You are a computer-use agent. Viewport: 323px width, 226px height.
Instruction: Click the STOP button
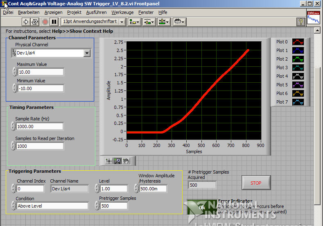click(x=256, y=183)
